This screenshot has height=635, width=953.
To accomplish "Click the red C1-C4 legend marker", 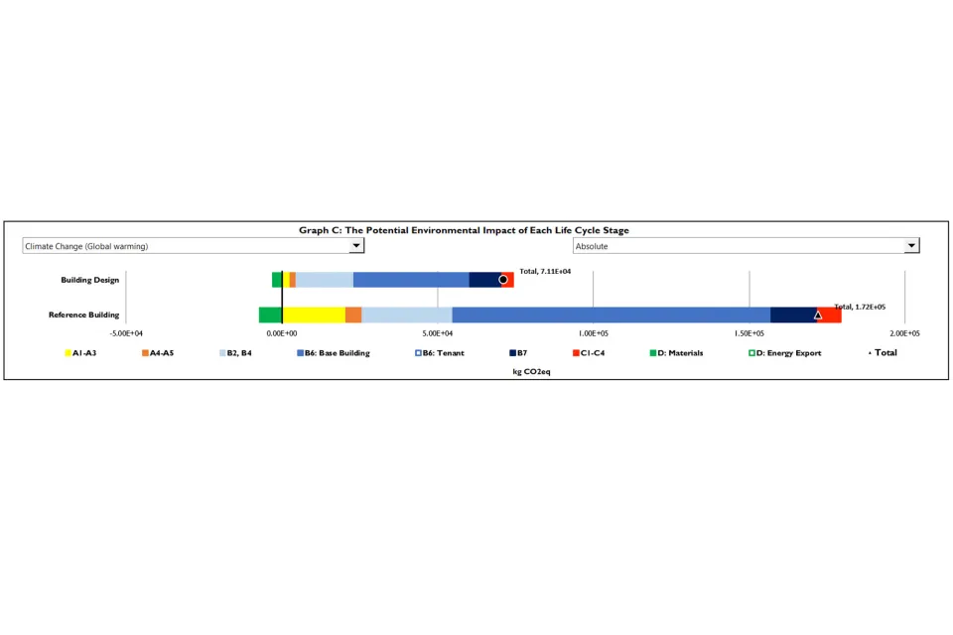I will (576, 353).
